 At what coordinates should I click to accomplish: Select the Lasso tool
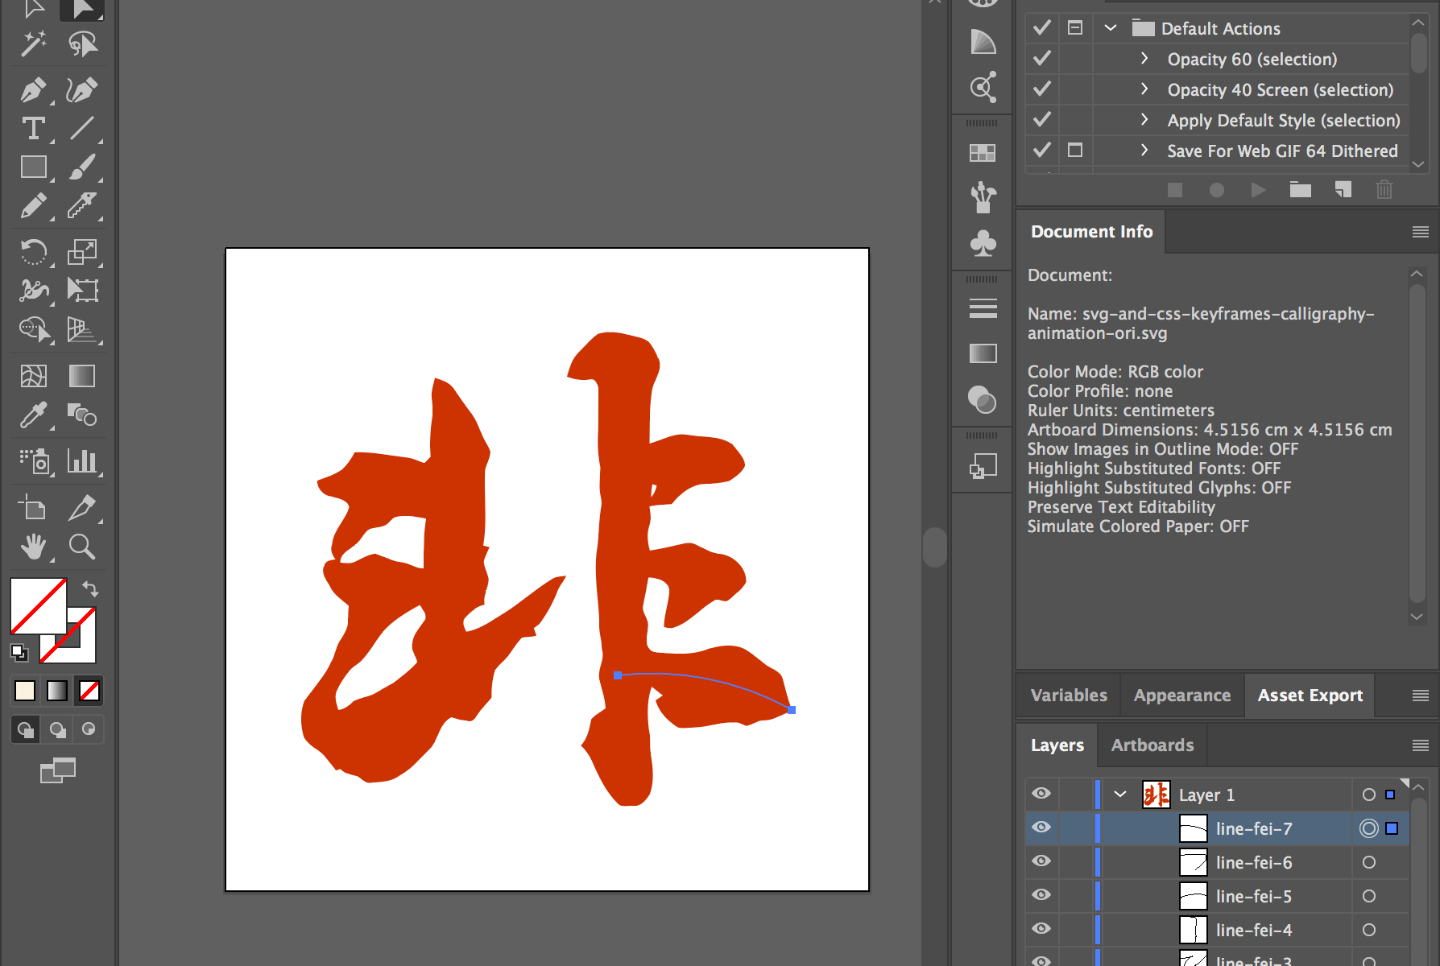pyautogui.click(x=82, y=43)
